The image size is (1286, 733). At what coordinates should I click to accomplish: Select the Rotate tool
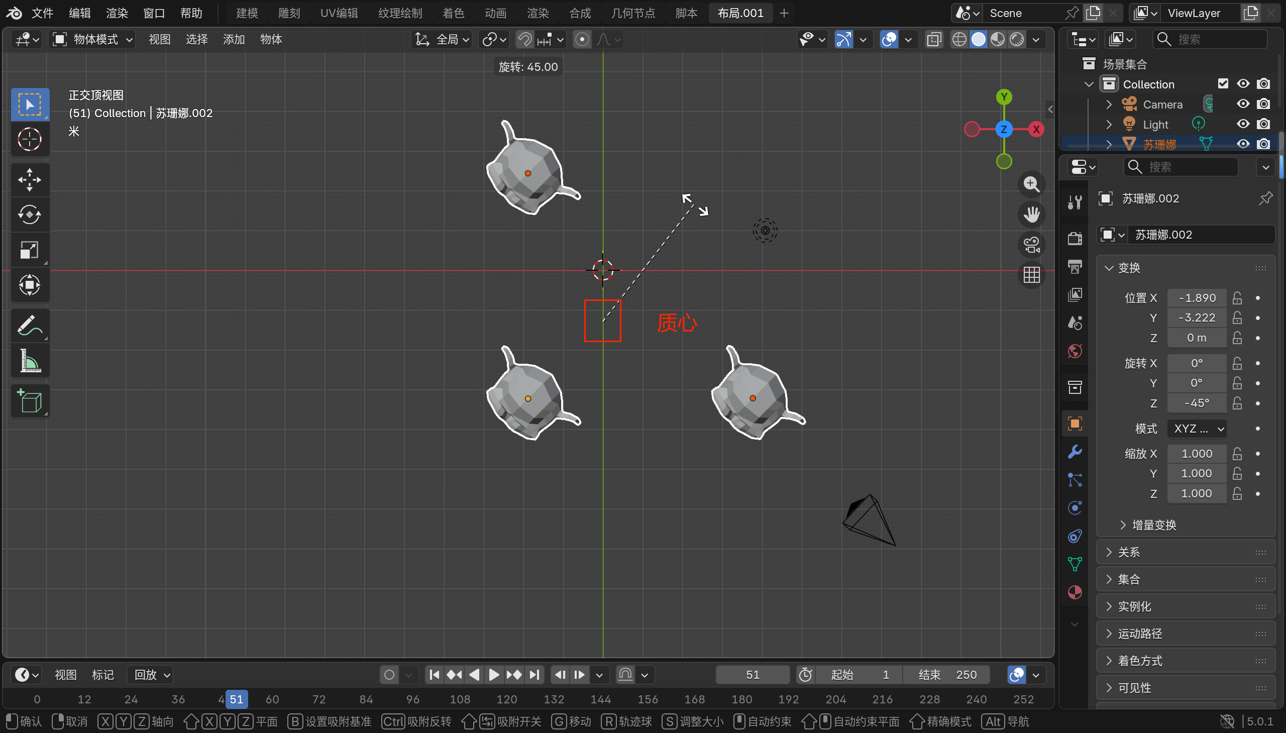coord(29,215)
